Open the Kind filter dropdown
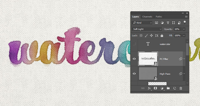This screenshot has width=200, height=106. pos(142,23)
